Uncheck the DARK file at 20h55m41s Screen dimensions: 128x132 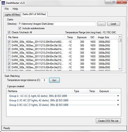(x=9, y=42)
